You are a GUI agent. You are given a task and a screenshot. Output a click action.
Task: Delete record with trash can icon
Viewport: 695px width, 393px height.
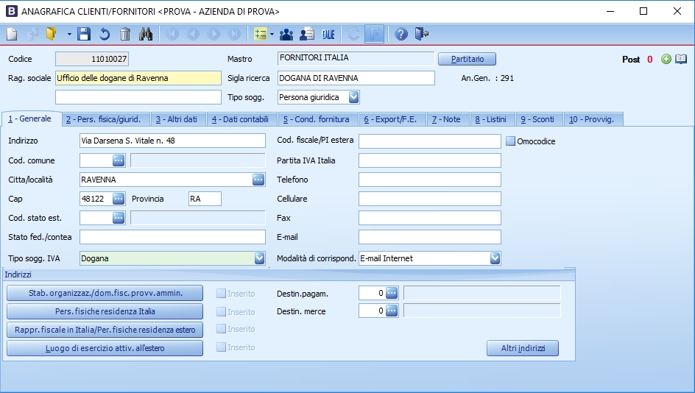coord(125,34)
